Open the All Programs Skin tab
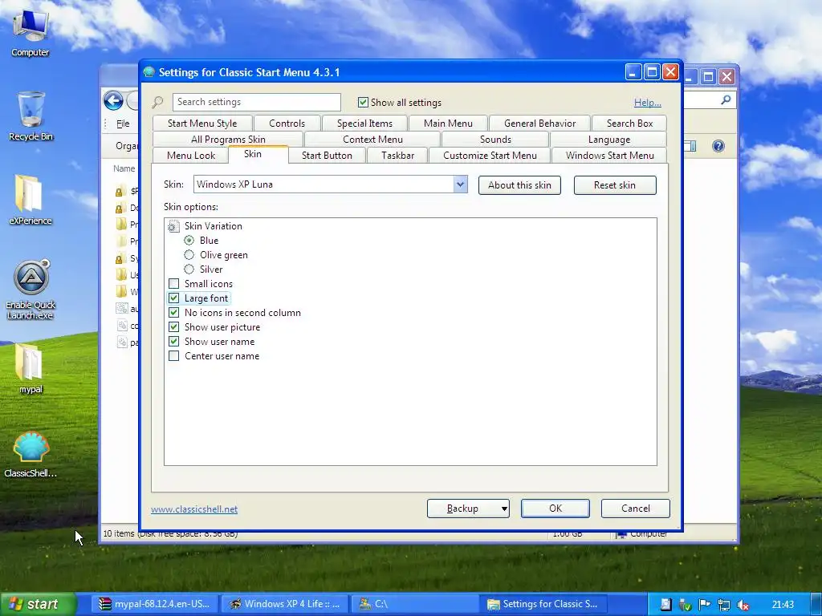This screenshot has height=616, width=822. 228,140
